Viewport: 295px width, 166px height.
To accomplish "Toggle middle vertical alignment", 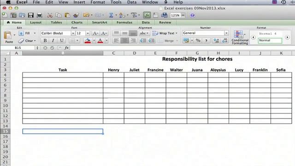I will 125,33.
